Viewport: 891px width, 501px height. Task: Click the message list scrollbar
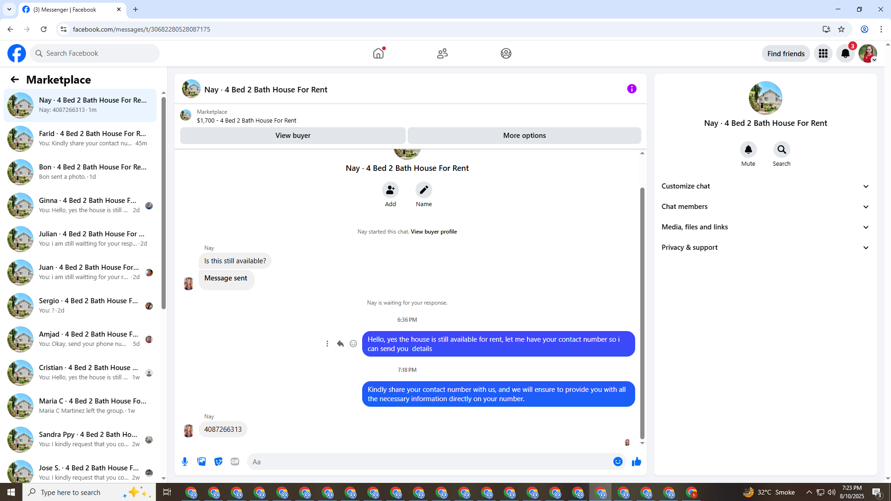point(163,202)
